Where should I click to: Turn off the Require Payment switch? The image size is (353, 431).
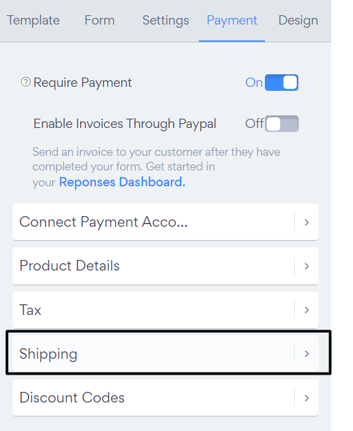click(x=281, y=82)
